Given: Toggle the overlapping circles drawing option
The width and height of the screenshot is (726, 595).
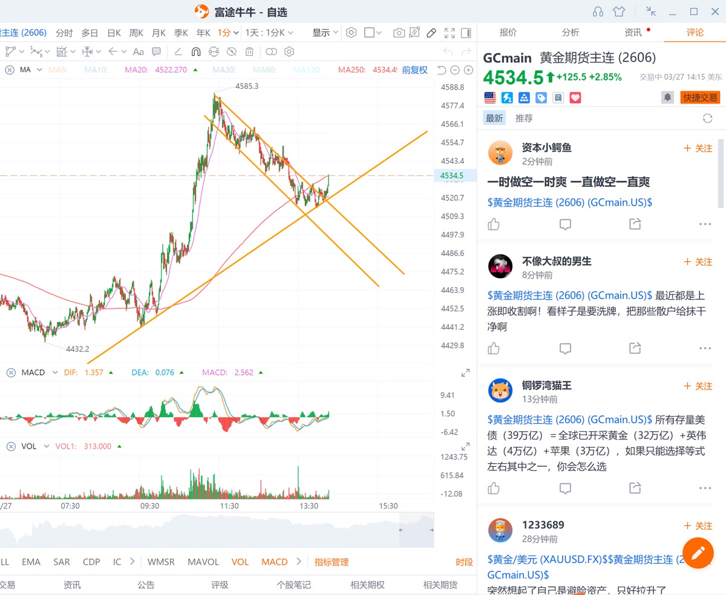Looking at the screenshot, I should pyautogui.click(x=271, y=51).
